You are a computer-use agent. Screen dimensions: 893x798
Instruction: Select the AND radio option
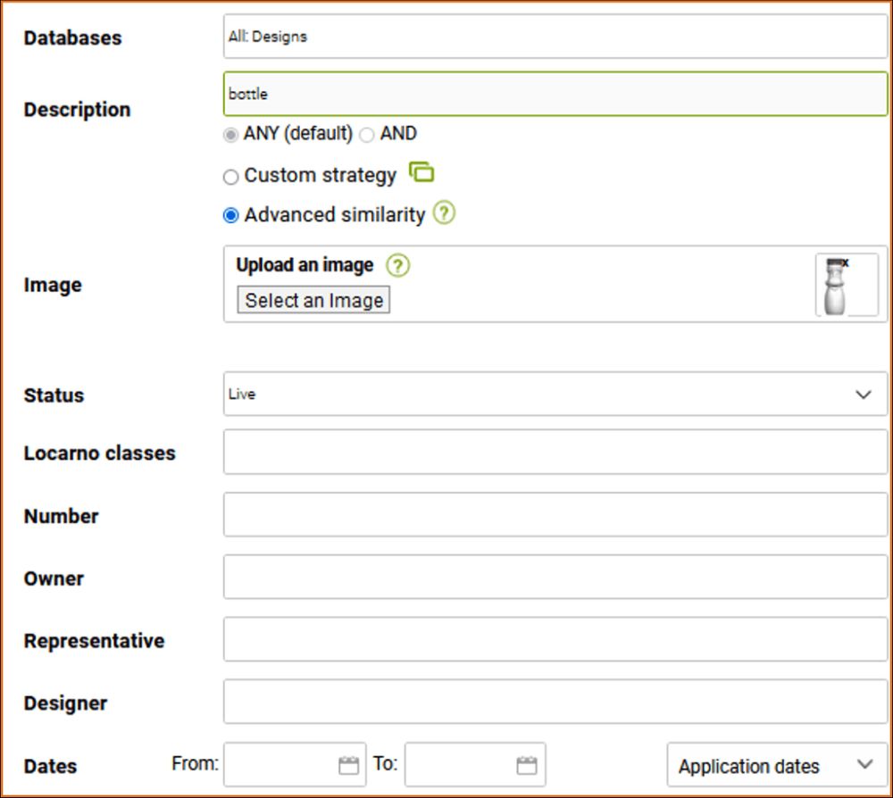click(x=366, y=135)
